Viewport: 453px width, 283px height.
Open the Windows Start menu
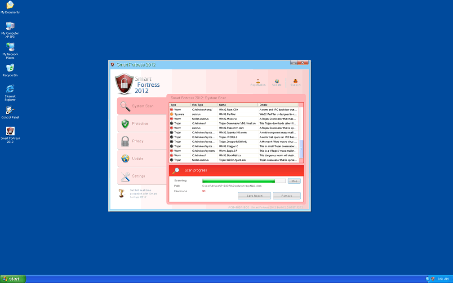13,279
